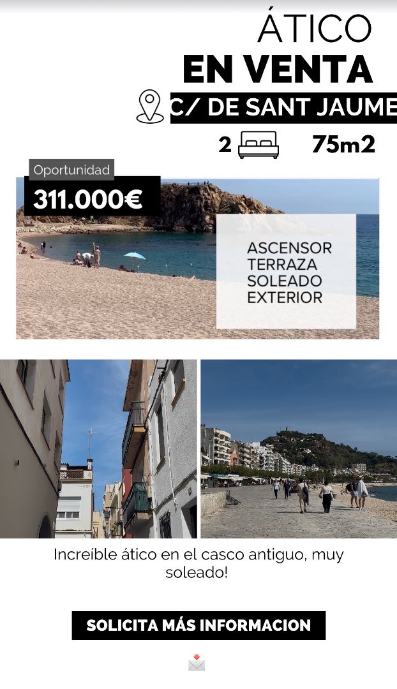Click the C/ DE SANT JAUME address banner
The image size is (397, 689).
pos(283,108)
